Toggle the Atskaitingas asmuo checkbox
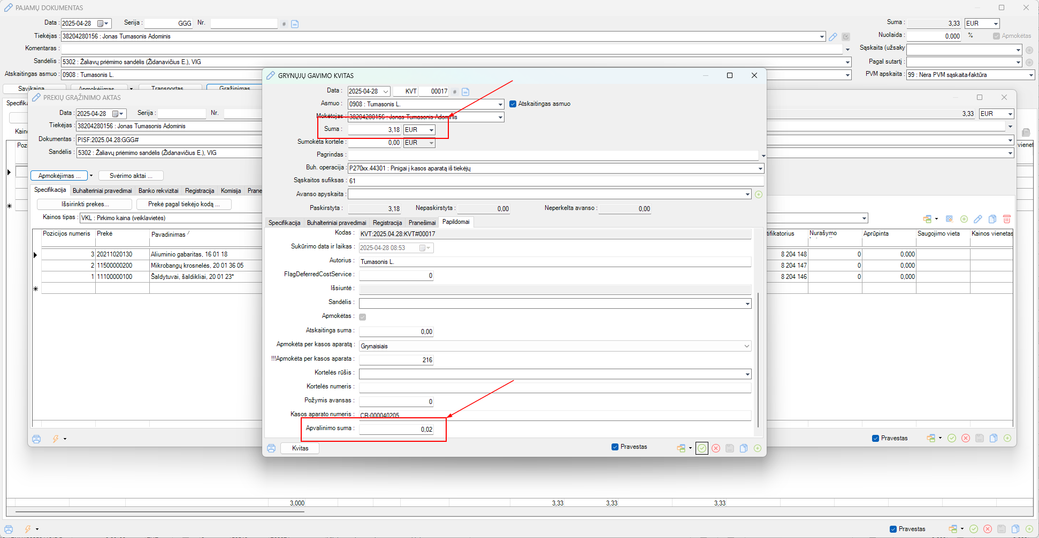1039x538 pixels. click(x=513, y=104)
